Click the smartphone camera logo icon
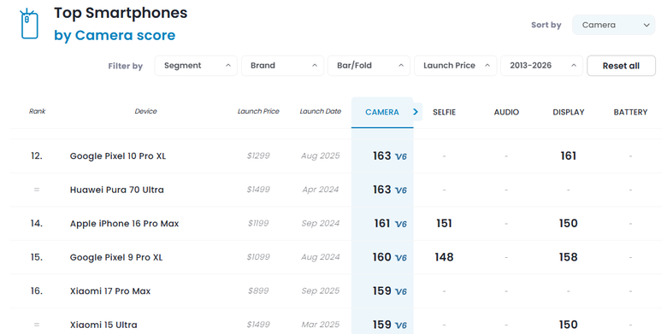The width and height of the screenshot is (667, 334). coord(29,24)
